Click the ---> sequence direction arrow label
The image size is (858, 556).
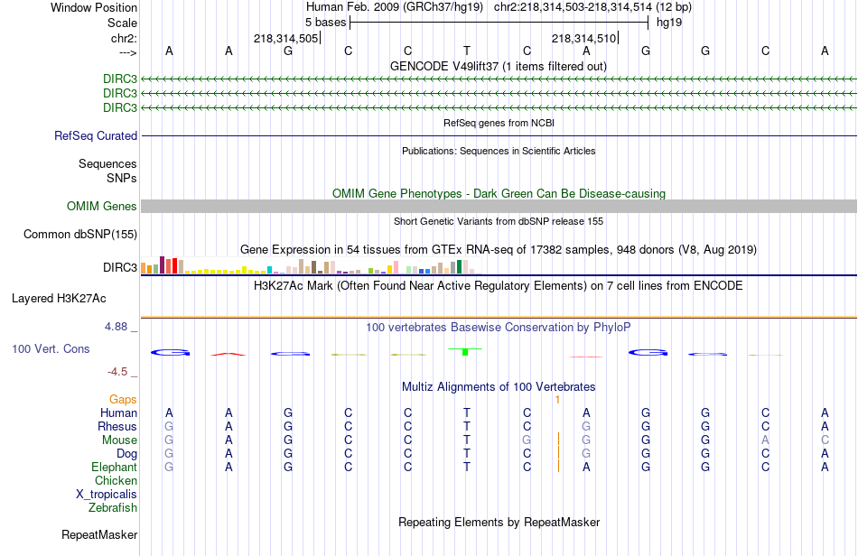coord(127,52)
